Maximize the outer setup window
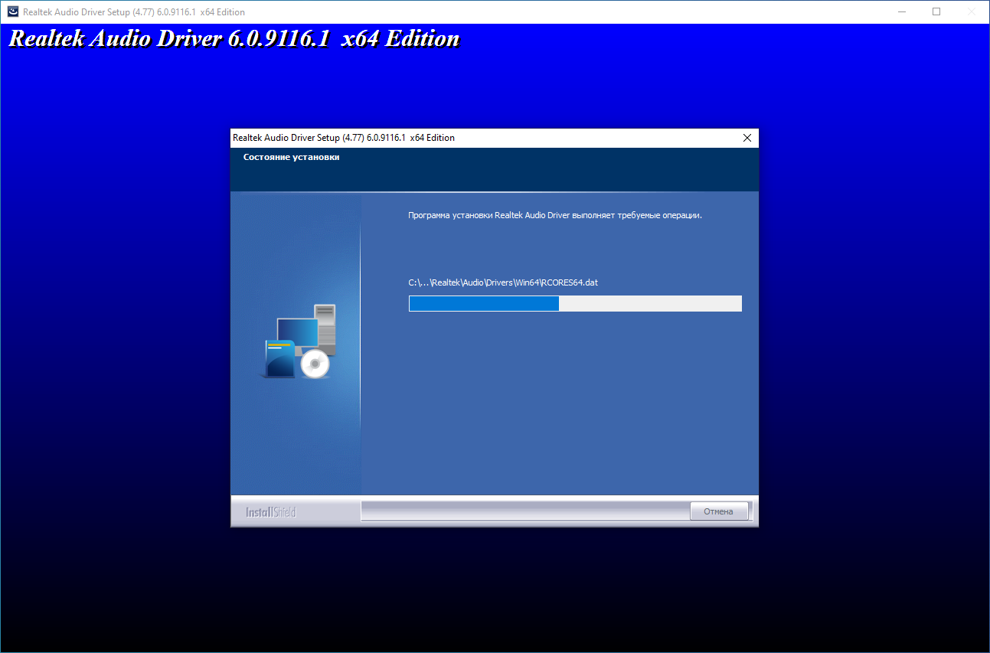This screenshot has width=990, height=653. [936, 11]
